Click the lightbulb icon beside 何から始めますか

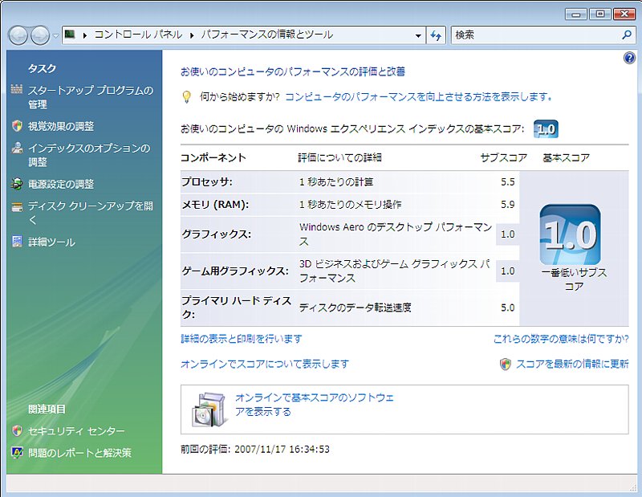tap(186, 97)
